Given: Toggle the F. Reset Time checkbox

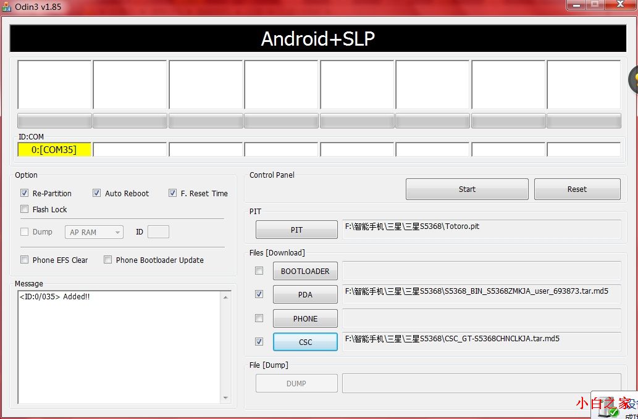Looking at the screenshot, I should pyautogui.click(x=172, y=193).
